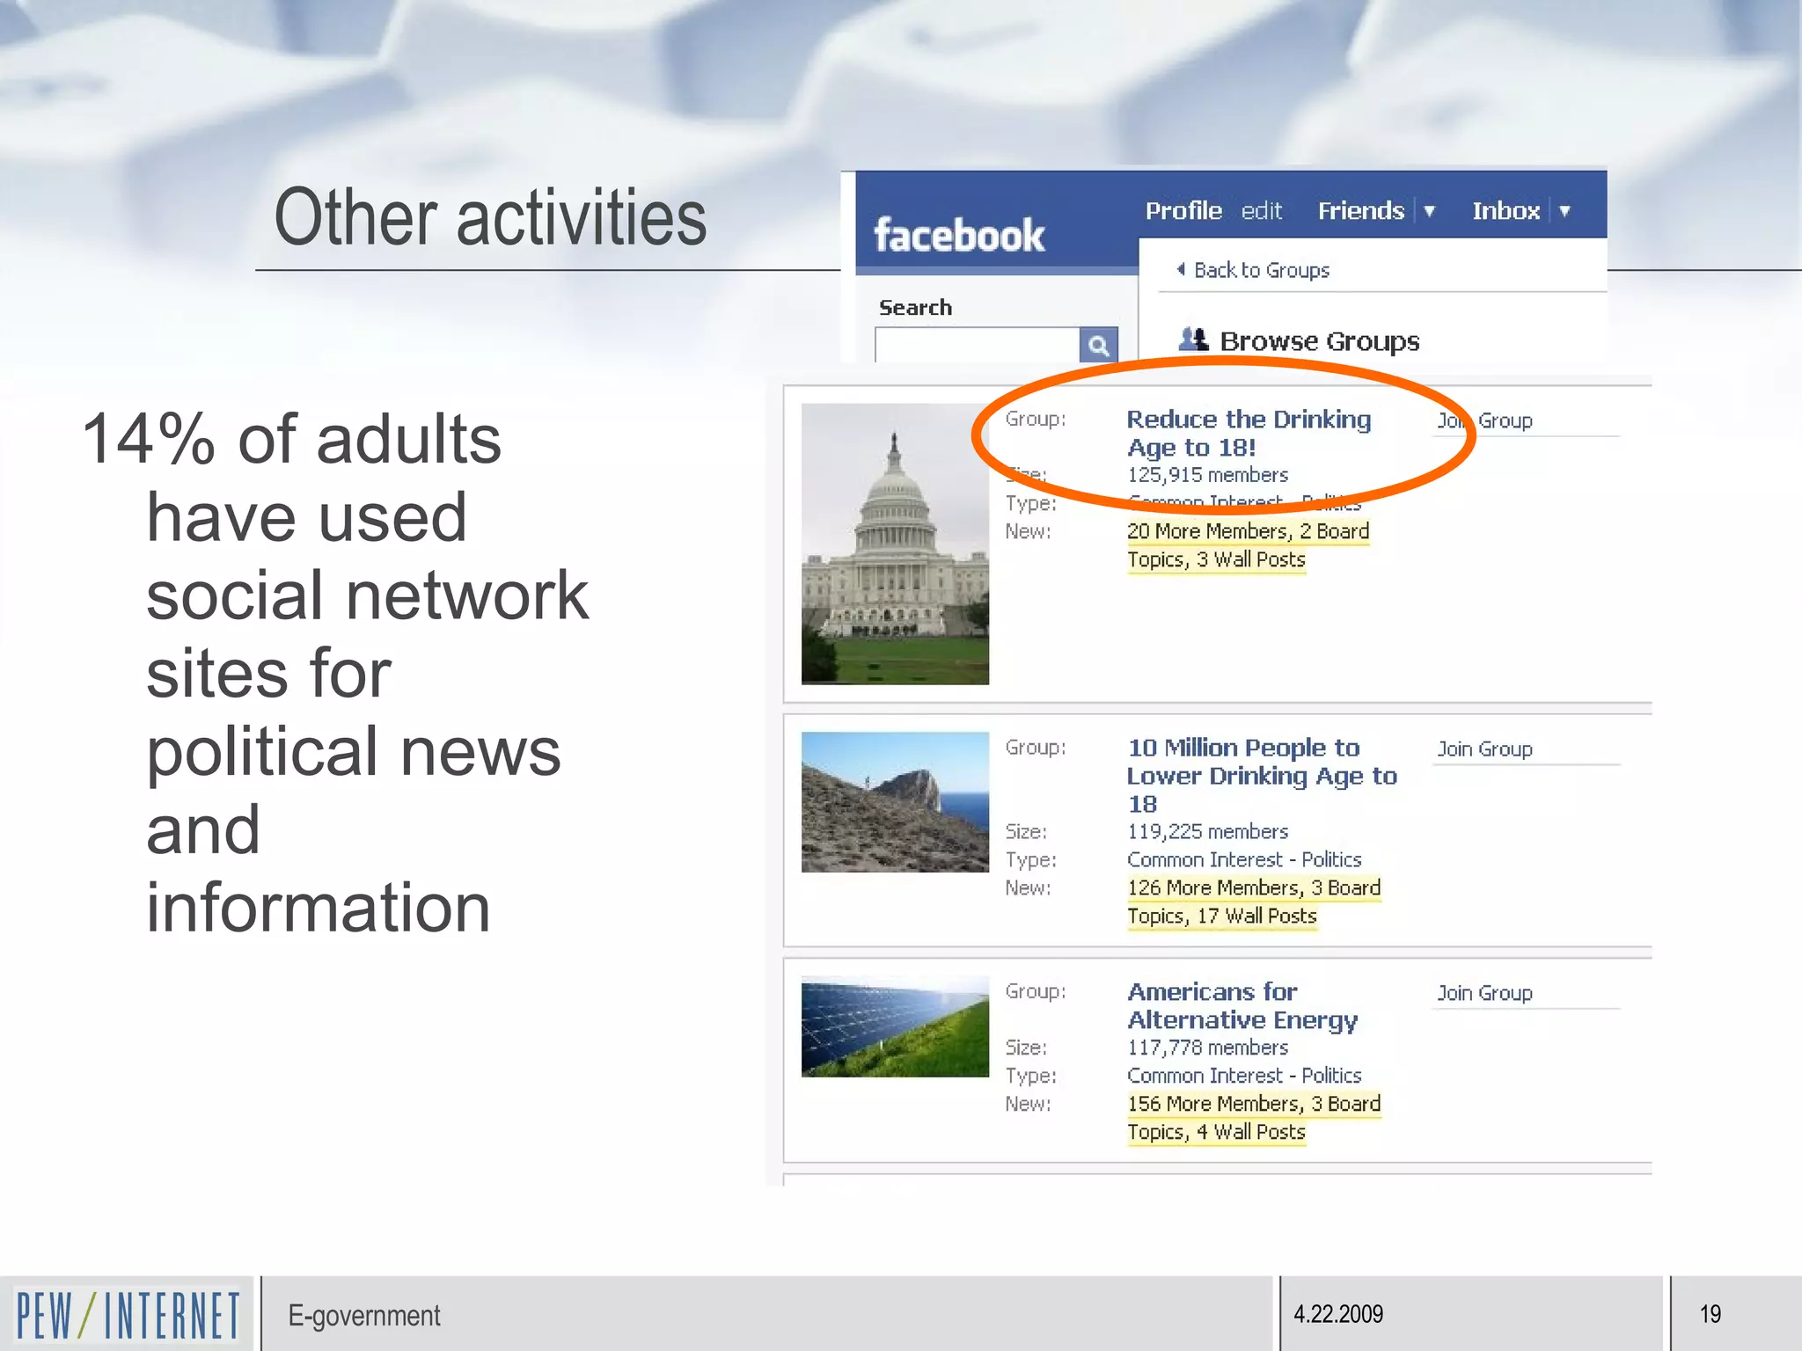Screen dimensions: 1802x1351
Task: Click the E-government footer text
Action: click(364, 1316)
